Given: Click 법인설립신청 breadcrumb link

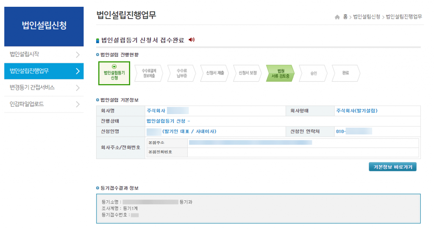Looking at the screenshot, I should 367,17.
